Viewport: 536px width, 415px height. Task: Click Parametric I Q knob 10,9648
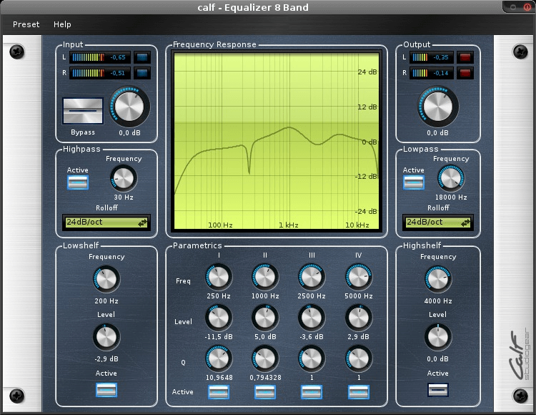[x=219, y=358]
